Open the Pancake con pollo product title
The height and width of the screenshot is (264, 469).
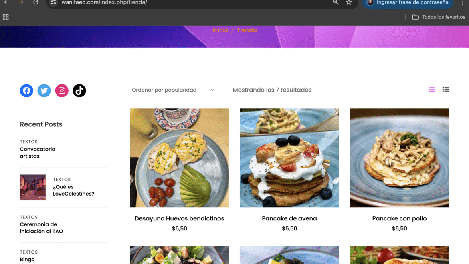pos(399,218)
